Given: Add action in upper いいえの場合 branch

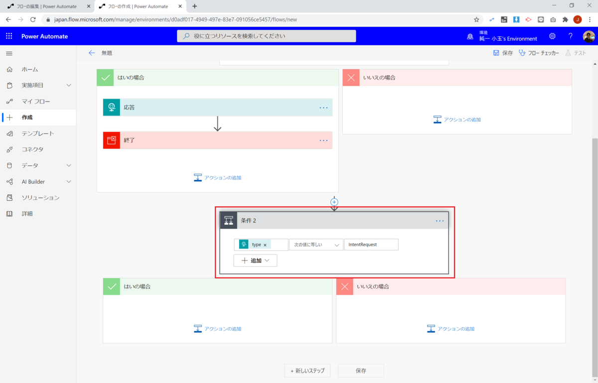Looking at the screenshot, I should tap(457, 120).
